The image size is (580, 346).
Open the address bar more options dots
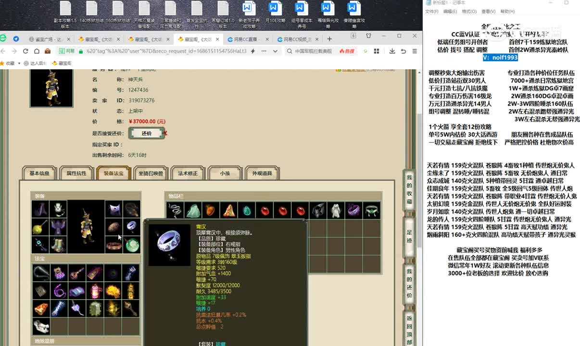[x=265, y=51]
